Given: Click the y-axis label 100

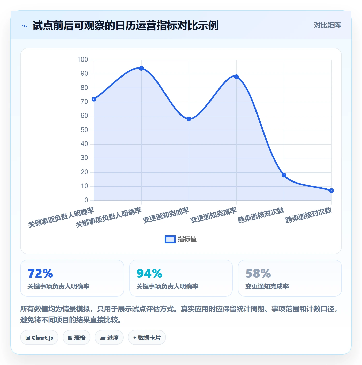Looking at the screenshot, I should 83,60.
